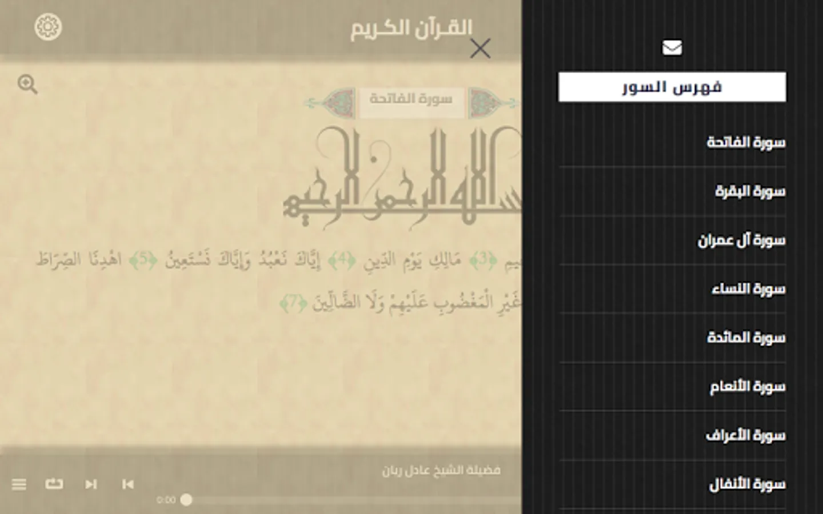The height and width of the screenshot is (514, 823).
Task: Select سورة البقرة from the index
Action: click(x=750, y=191)
